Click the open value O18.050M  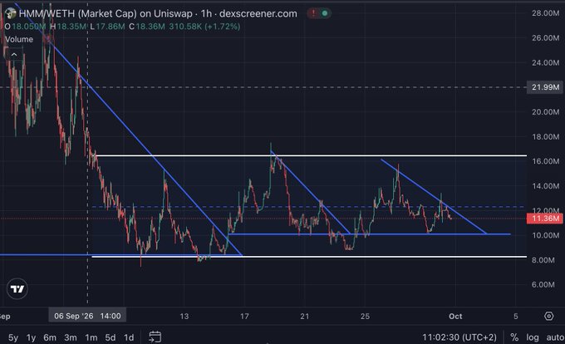click(25, 27)
